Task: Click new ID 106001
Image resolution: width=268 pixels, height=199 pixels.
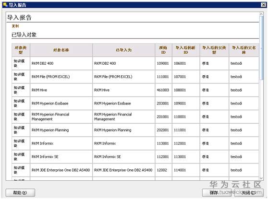Action: [x=180, y=63]
